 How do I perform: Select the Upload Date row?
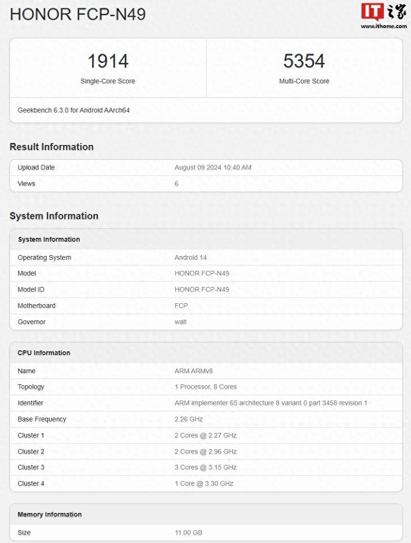click(x=206, y=168)
